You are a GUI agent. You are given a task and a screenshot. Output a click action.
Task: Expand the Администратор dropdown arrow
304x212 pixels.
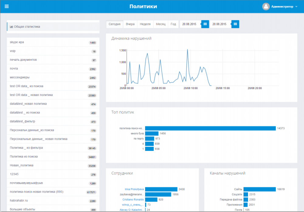click(x=296, y=7)
